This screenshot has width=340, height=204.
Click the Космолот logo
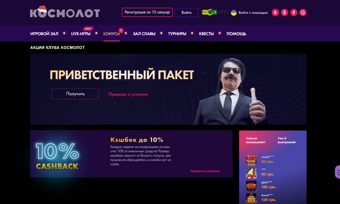tap(65, 12)
